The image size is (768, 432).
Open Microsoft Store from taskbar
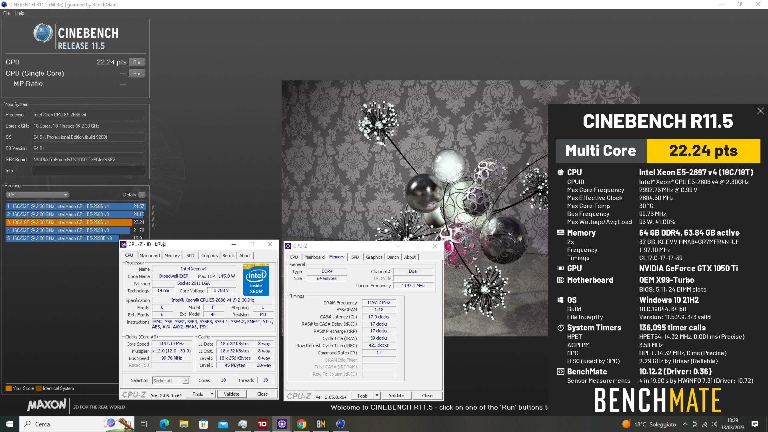203,424
